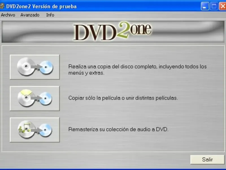
Task: Click the DVD2one logo banner
Action: [x=113, y=32]
